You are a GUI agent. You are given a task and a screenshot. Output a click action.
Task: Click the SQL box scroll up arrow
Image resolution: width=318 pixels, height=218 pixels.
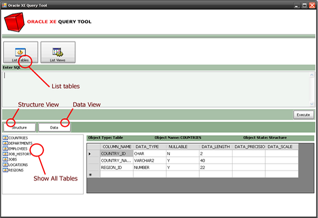(x=312, y=75)
